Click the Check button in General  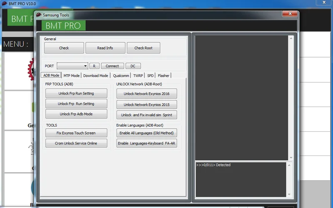click(64, 48)
